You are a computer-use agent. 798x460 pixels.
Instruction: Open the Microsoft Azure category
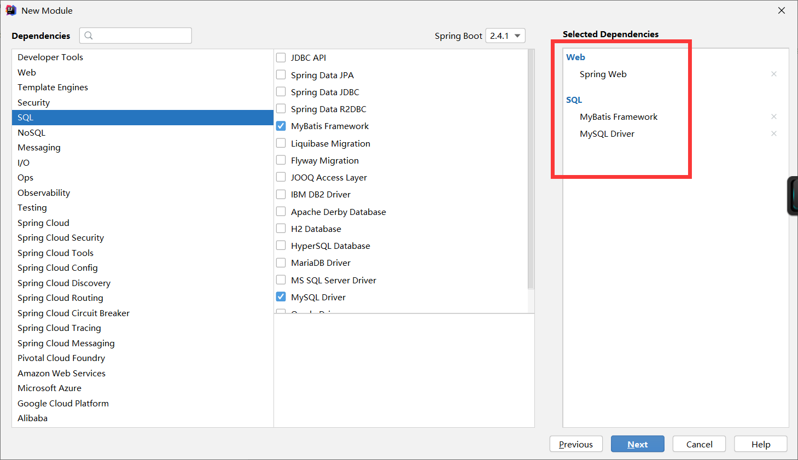coord(142,388)
